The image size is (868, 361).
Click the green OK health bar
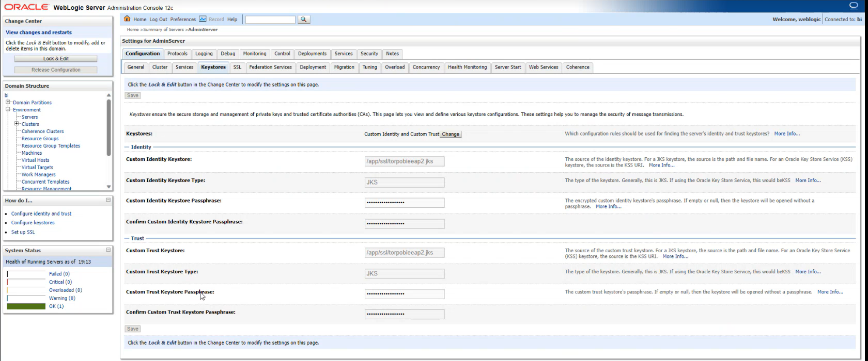pyautogui.click(x=26, y=306)
